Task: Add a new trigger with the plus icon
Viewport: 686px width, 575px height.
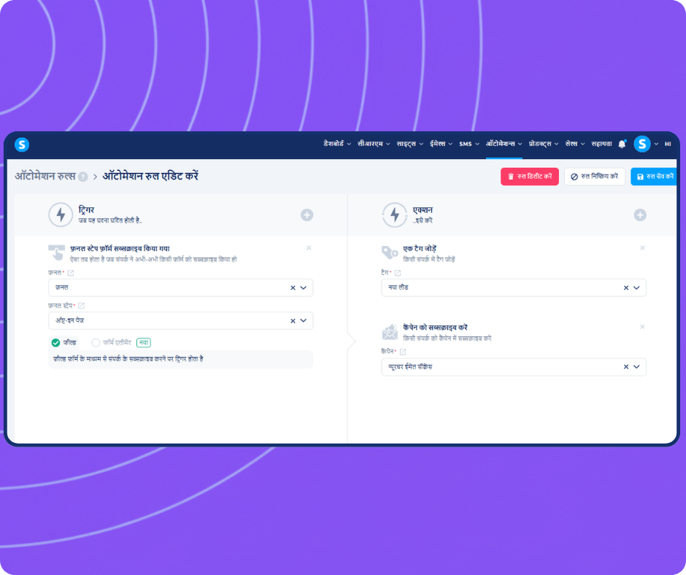Action: [307, 215]
